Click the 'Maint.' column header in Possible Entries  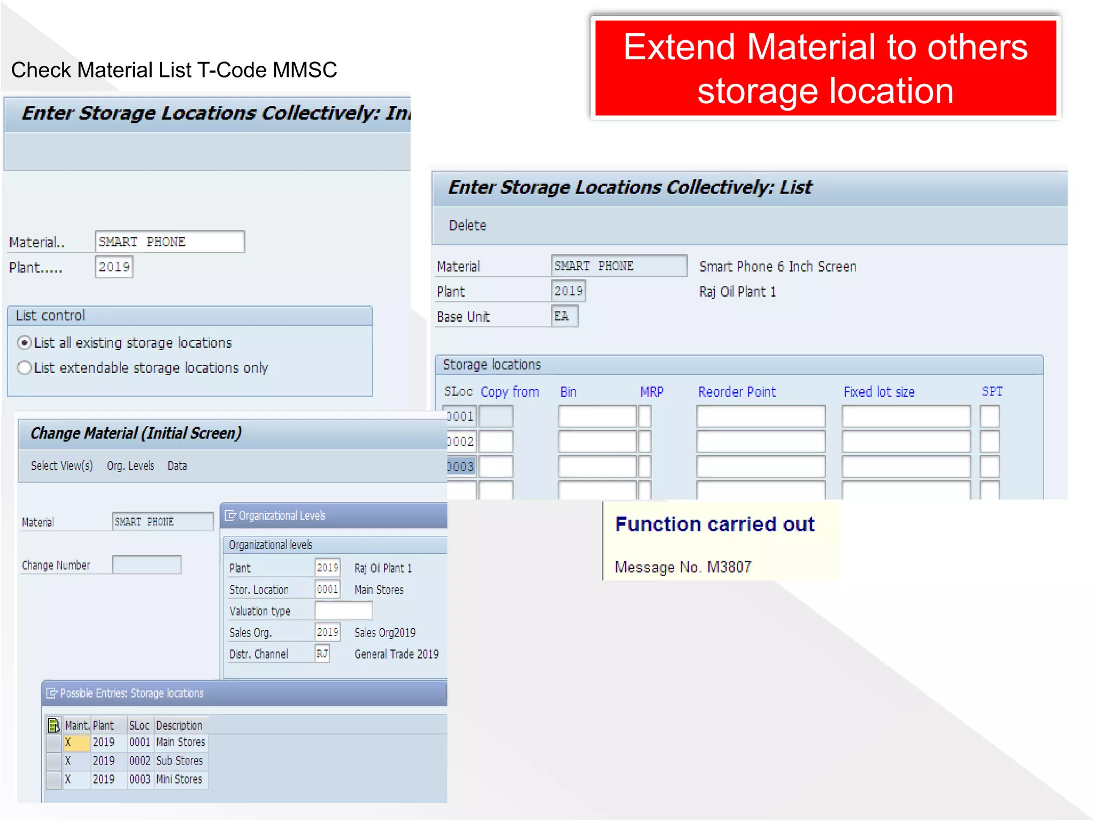click(77, 725)
